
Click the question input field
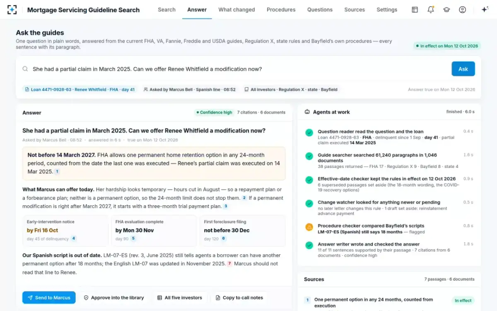[239, 69]
